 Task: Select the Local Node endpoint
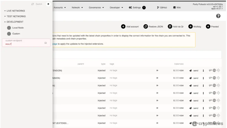(15, 28)
